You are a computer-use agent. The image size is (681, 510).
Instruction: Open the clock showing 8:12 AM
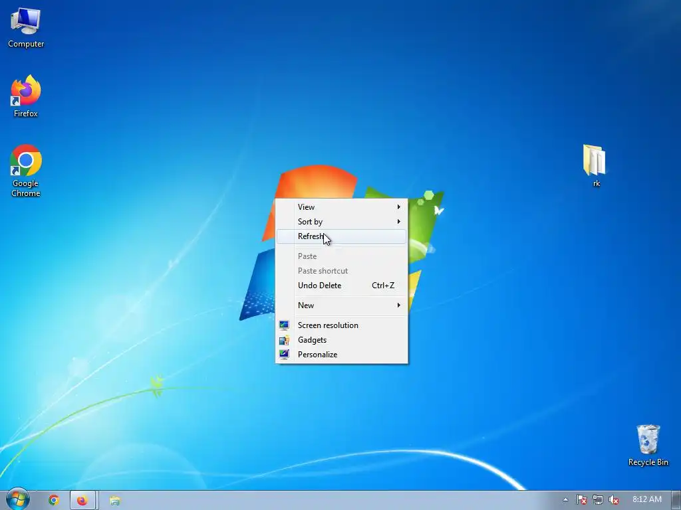646,499
